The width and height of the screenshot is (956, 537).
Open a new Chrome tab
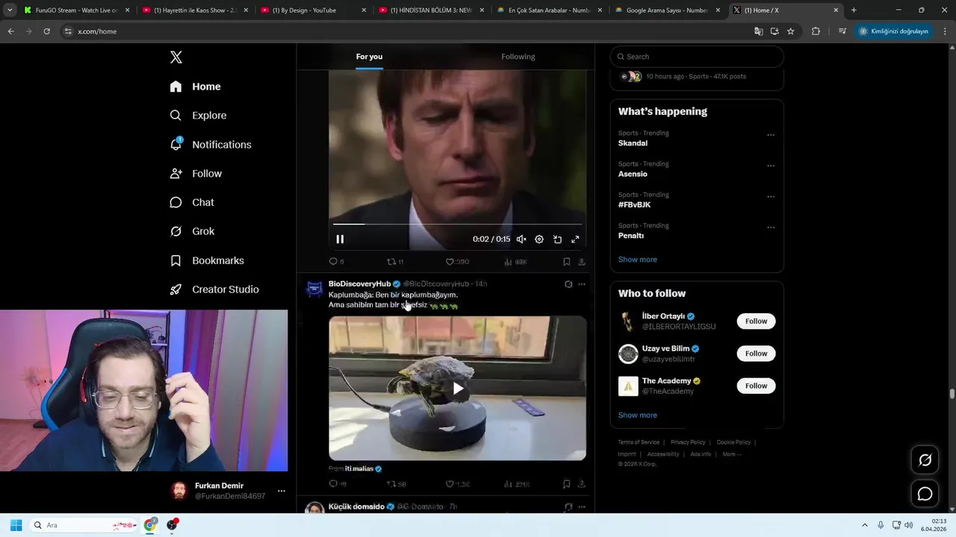[x=854, y=10]
